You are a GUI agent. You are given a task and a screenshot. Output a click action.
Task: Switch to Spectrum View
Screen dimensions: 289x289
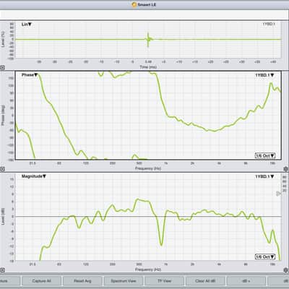click(124, 281)
